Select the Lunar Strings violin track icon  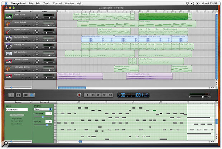point(9,24)
